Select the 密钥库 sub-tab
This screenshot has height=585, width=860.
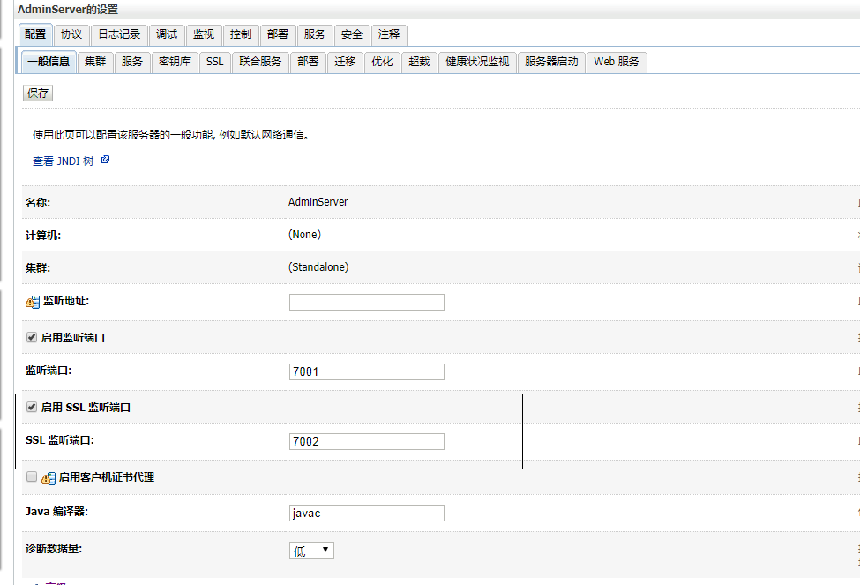tap(175, 62)
